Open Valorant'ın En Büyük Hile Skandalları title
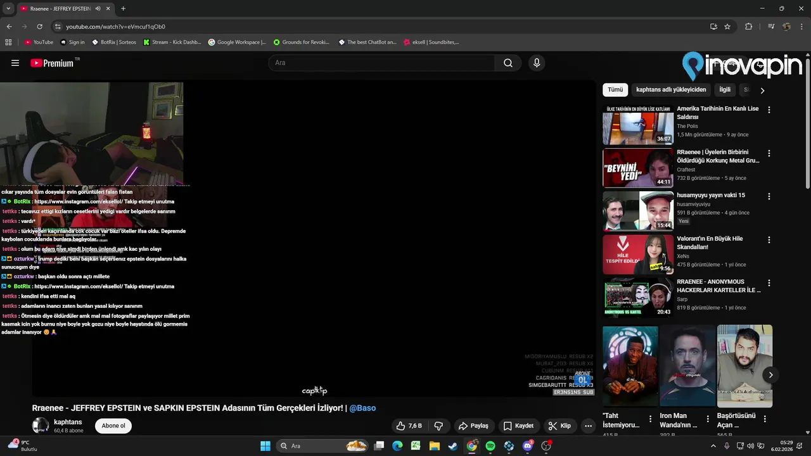Screen dimensions: 811x456 (710, 243)
